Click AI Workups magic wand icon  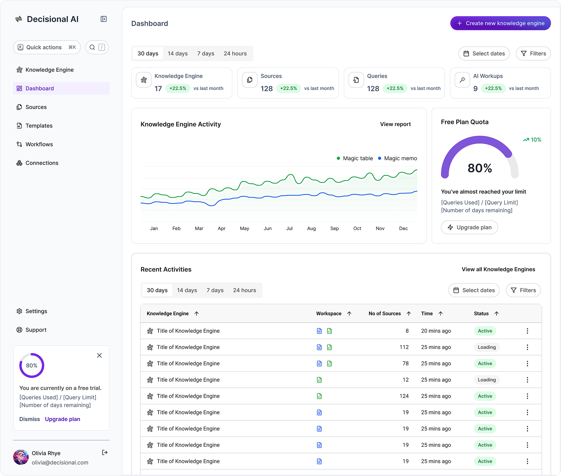click(x=462, y=80)
